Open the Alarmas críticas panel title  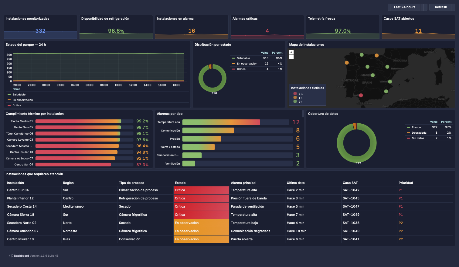click(245, 18)
